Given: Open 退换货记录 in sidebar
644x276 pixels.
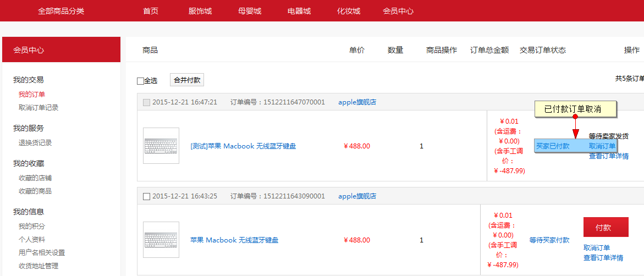Looking at the screenshot, I should coord(35,143).
